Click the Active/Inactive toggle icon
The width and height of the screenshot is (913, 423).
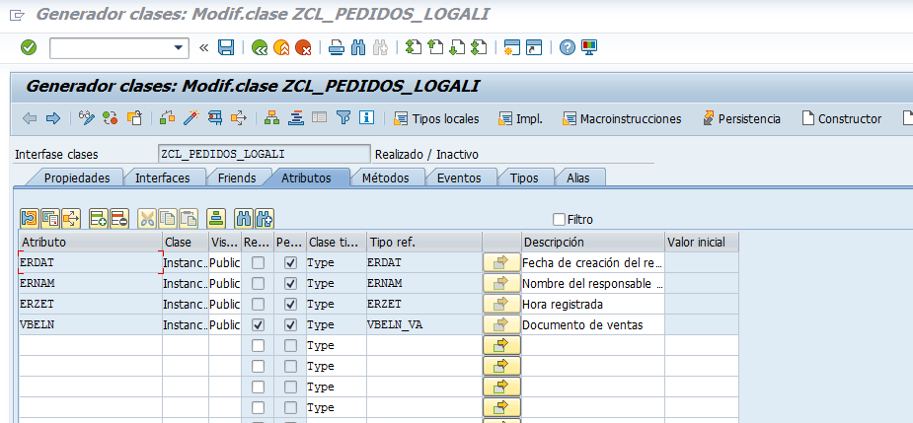(x=110, y=118)
